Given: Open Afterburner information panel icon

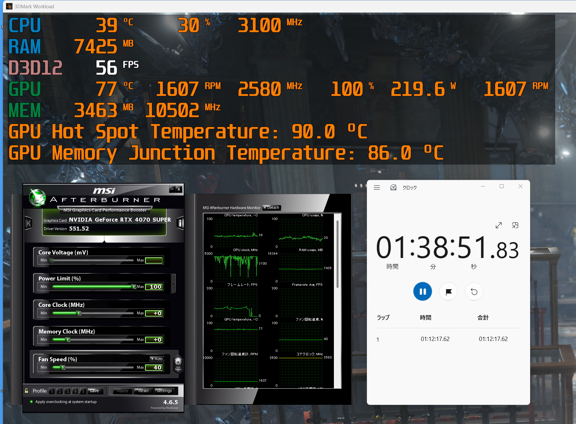Looking at the screenshot, I should tap(180, 223).
